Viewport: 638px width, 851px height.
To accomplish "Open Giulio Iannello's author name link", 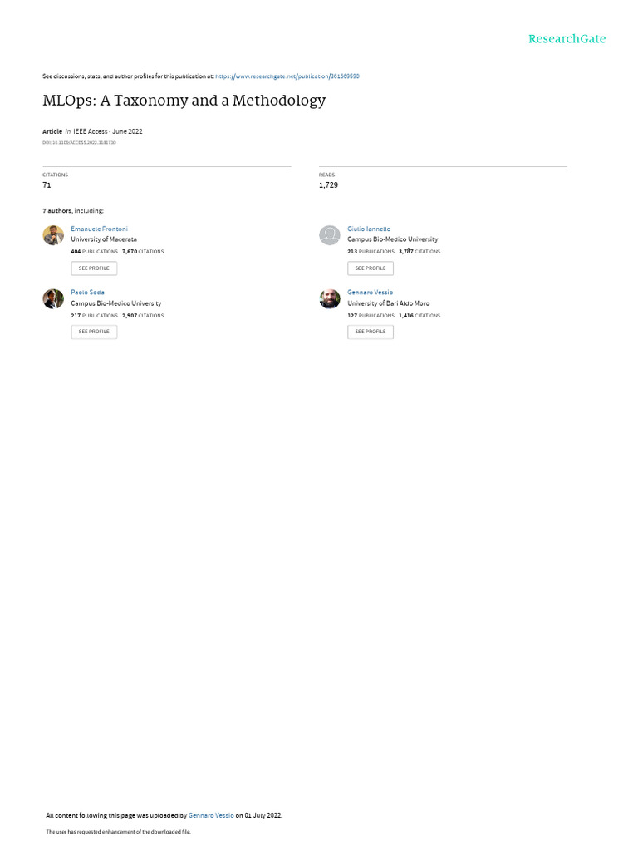I will [369, 229].
